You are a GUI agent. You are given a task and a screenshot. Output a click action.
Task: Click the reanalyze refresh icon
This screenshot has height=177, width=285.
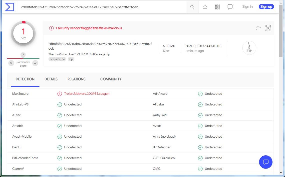pos(258,28)
